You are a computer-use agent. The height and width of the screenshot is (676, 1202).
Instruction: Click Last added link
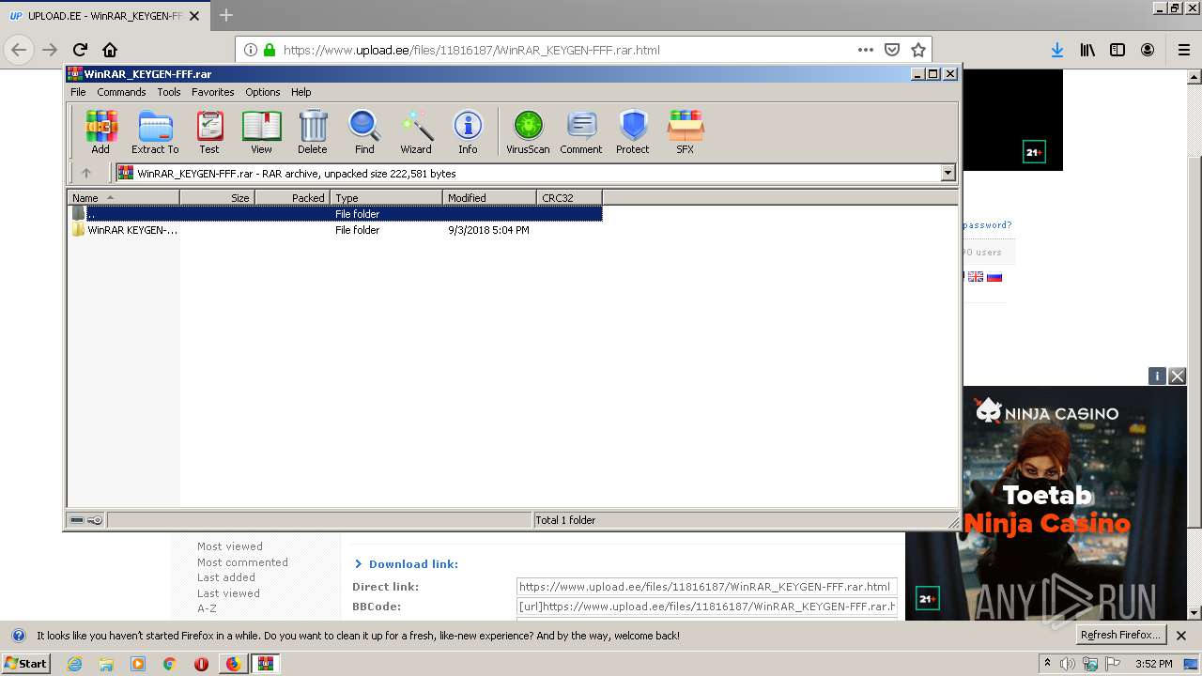[226, 577]
